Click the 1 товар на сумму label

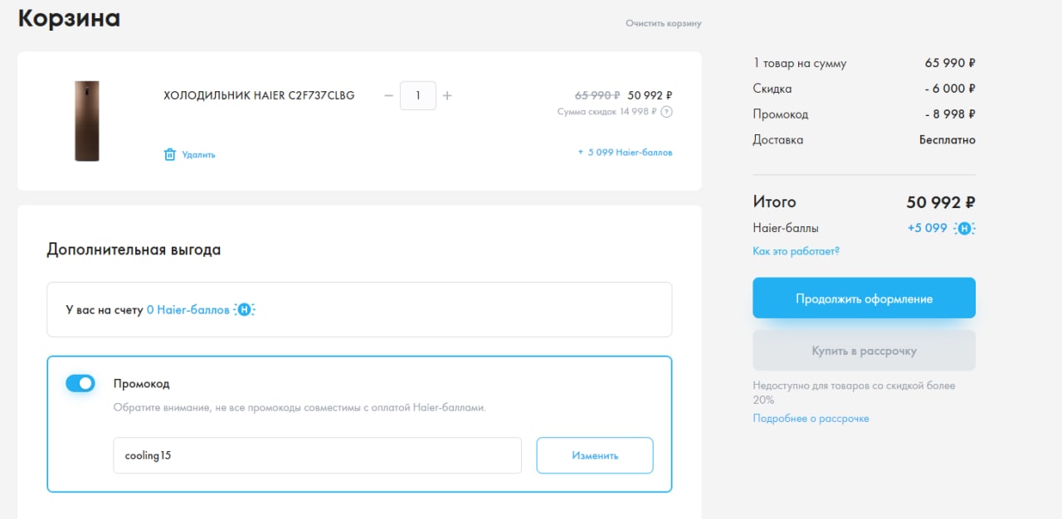coord(800,63)
